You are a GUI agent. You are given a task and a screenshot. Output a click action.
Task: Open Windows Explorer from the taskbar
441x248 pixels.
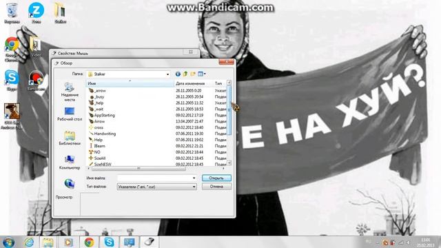(48, 242)
